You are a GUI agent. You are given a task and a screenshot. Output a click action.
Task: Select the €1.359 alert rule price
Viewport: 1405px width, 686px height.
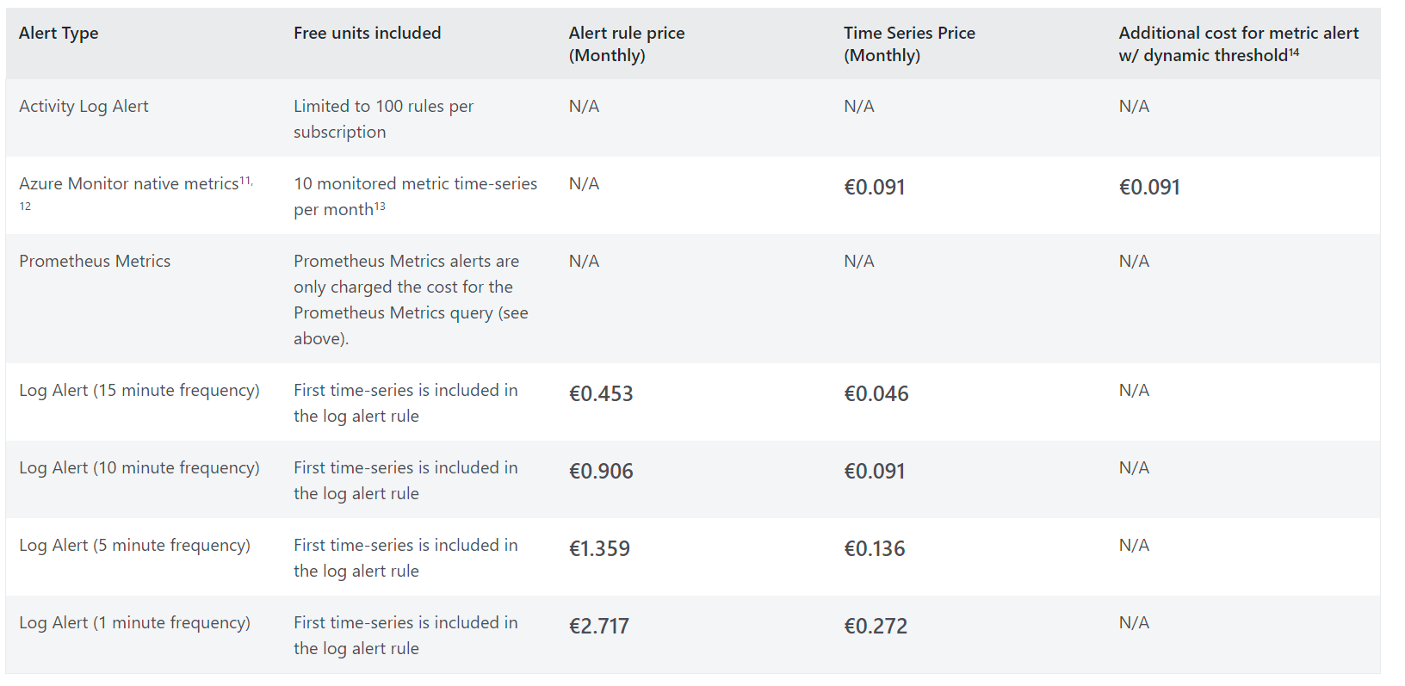coord(599,549)
